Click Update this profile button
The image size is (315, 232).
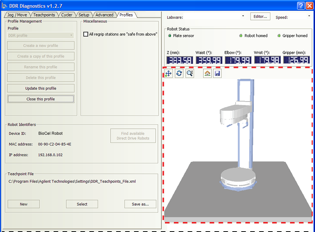pos(41,88)
